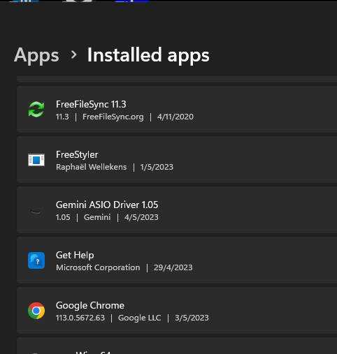The image size is (337, 354).
Task: Click the 4/11/2020 install date
Action: [175, 117]
